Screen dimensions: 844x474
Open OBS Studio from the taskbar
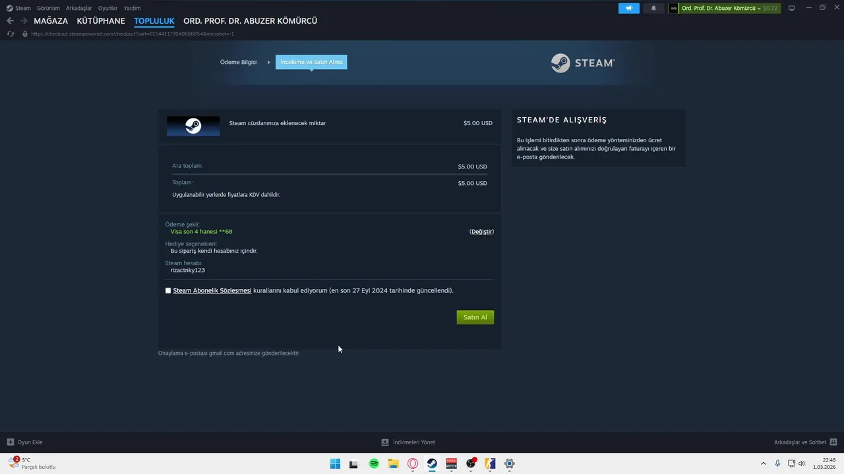[x=471, y=463]
